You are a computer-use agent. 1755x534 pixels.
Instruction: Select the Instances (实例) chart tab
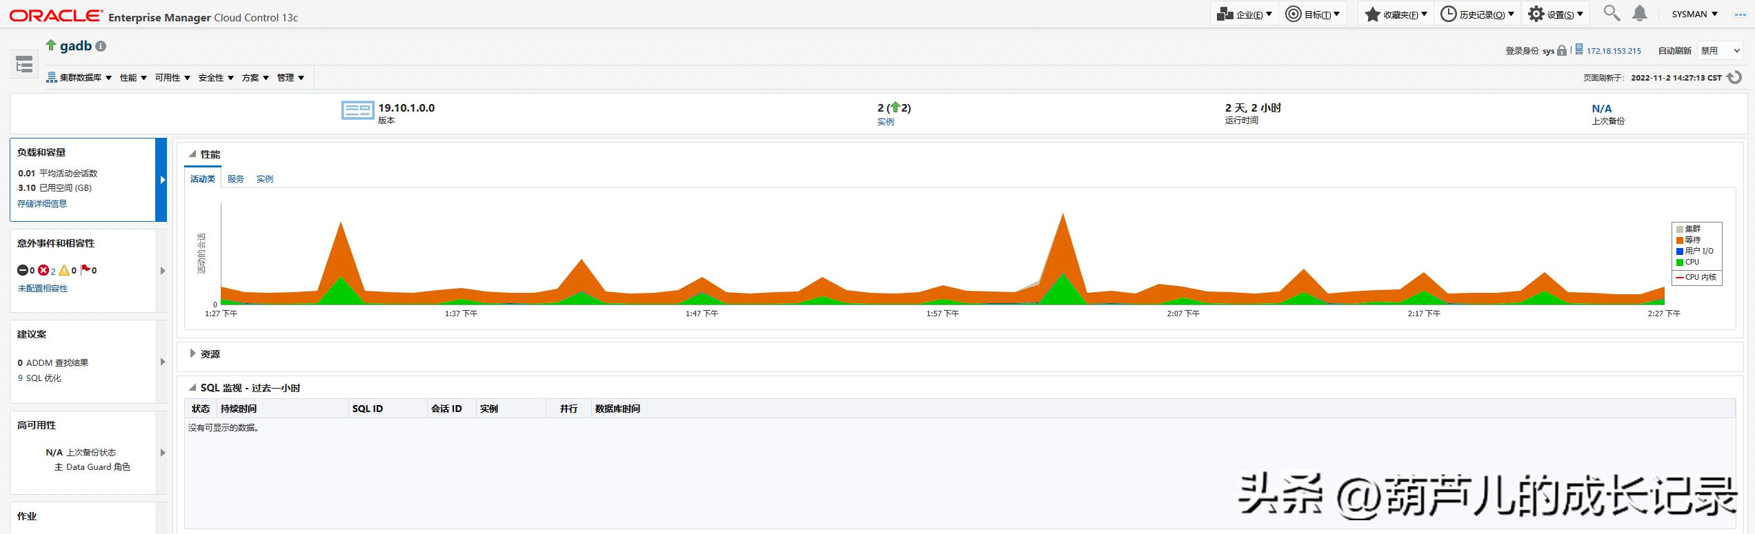point(265,179)
